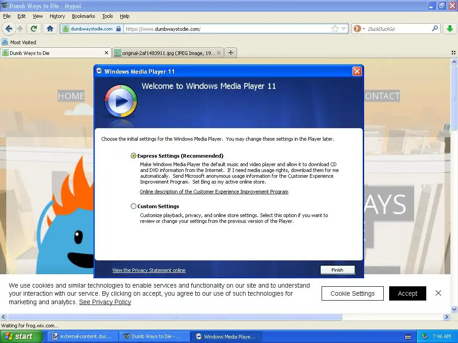Open the Tools menu
Viewport: 458px width, 343px height.
107,16
